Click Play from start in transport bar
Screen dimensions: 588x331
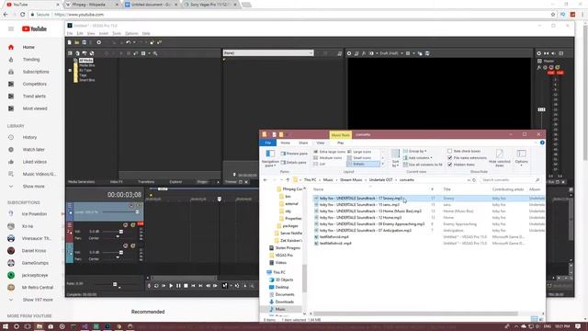[164, 286]
